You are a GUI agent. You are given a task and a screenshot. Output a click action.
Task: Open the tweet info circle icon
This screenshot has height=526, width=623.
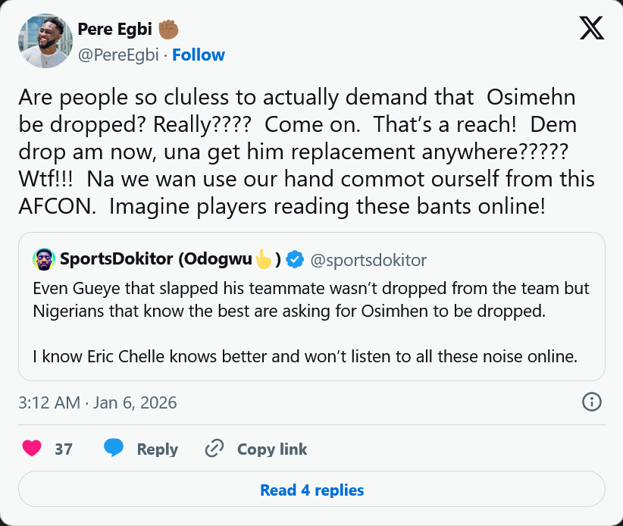coord(591,402)
